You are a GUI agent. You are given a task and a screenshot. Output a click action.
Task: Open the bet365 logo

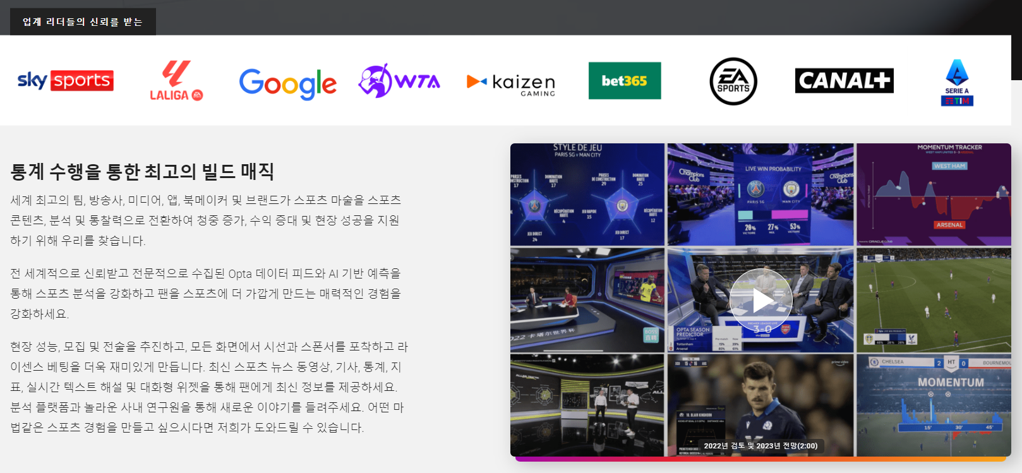tap(625, 80)
